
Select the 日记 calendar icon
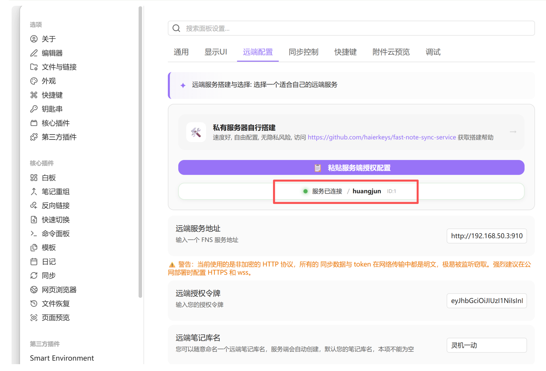[34, 262]
